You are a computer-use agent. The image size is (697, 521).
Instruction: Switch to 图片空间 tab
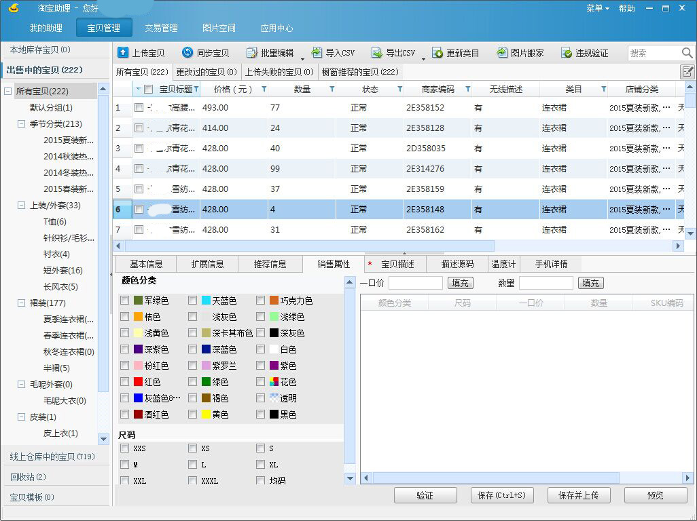(x=219, y=28)
